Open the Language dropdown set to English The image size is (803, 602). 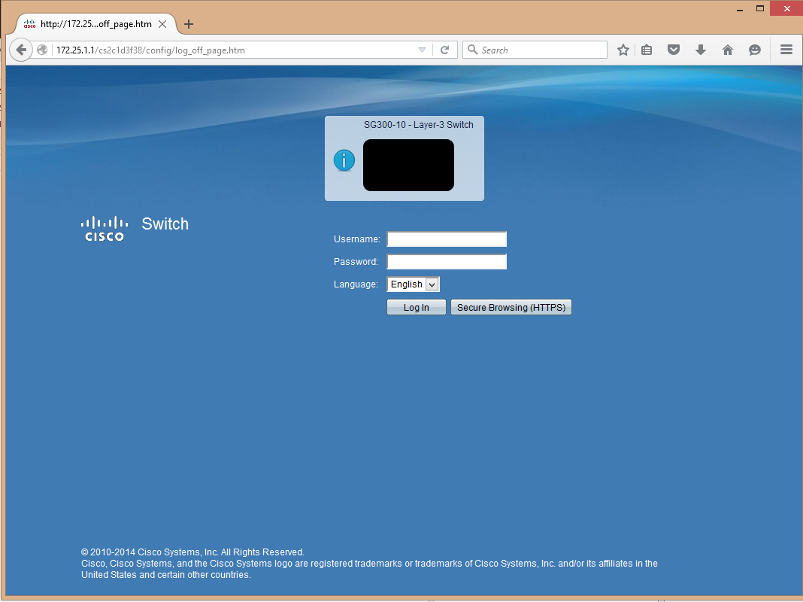coord(414,284)
